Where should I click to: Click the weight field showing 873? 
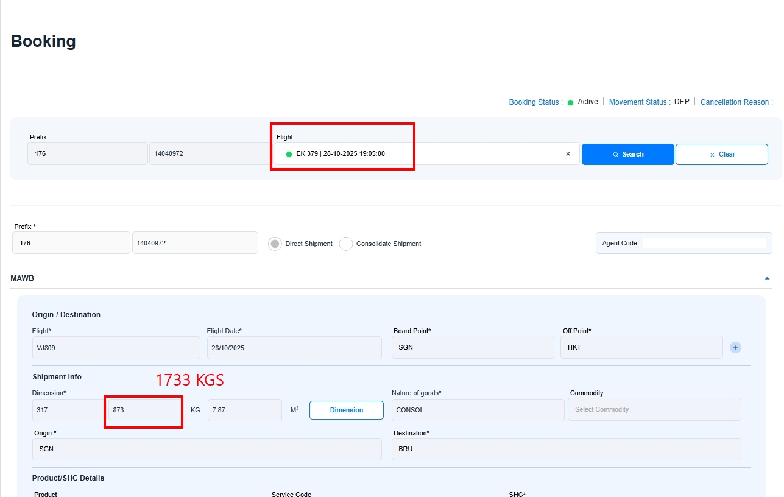click(143, 410)
